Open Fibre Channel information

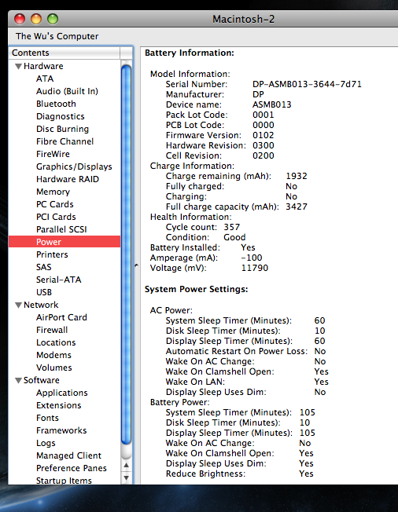[64, 141]
